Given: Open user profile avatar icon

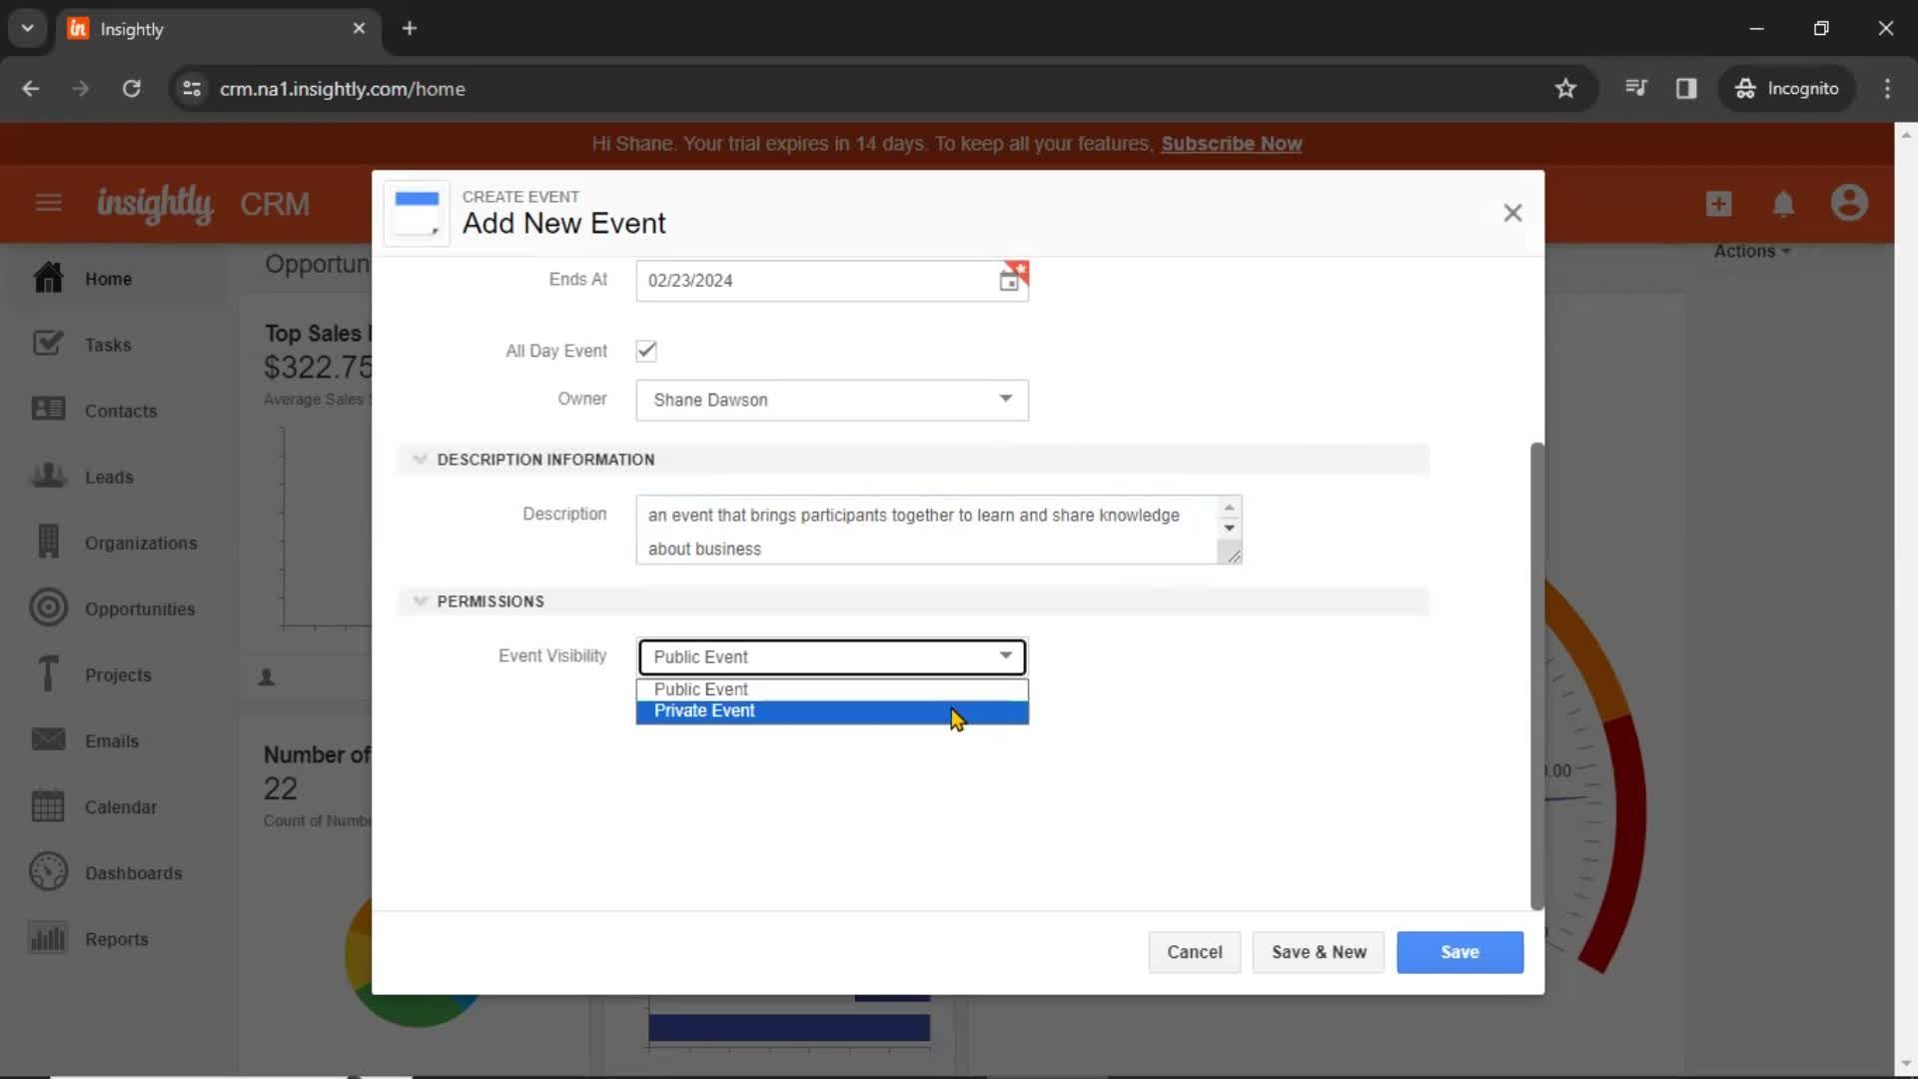Looking at the screenshot, I should [x=1849, y=203].
